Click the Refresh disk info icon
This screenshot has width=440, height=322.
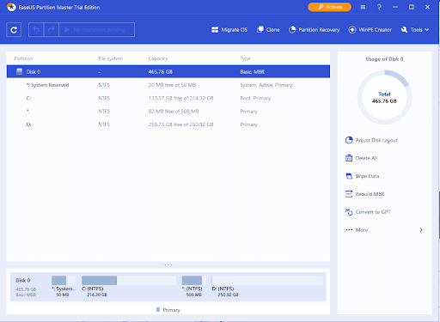[x=14, y=30]
